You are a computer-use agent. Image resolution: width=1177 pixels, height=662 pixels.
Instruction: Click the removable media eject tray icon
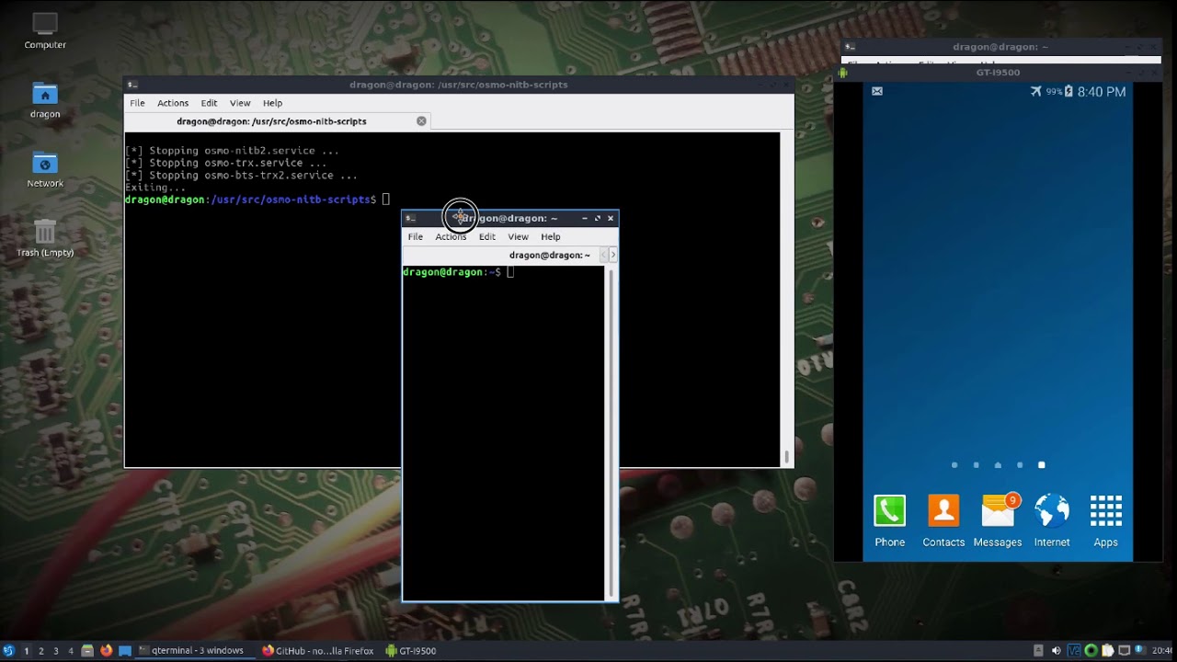click(x=1038, y=651)
